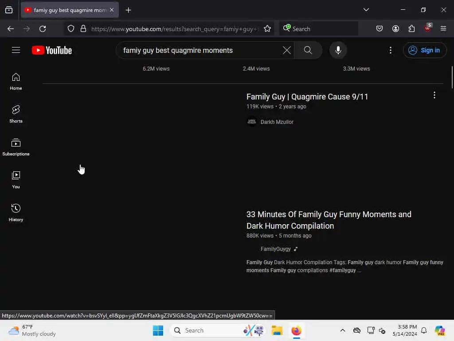The width and height of the screenshot is (454, 341).
Task: Click the 2.4M views text
Action: tap(256, 69)
